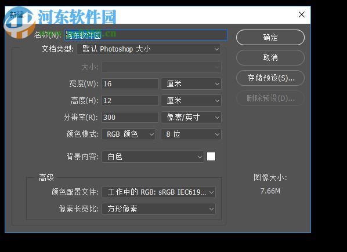Click the 存储预设(S)... button
Image resolution: width=347 pixels, height=252 pixels.
coord(270,78)
